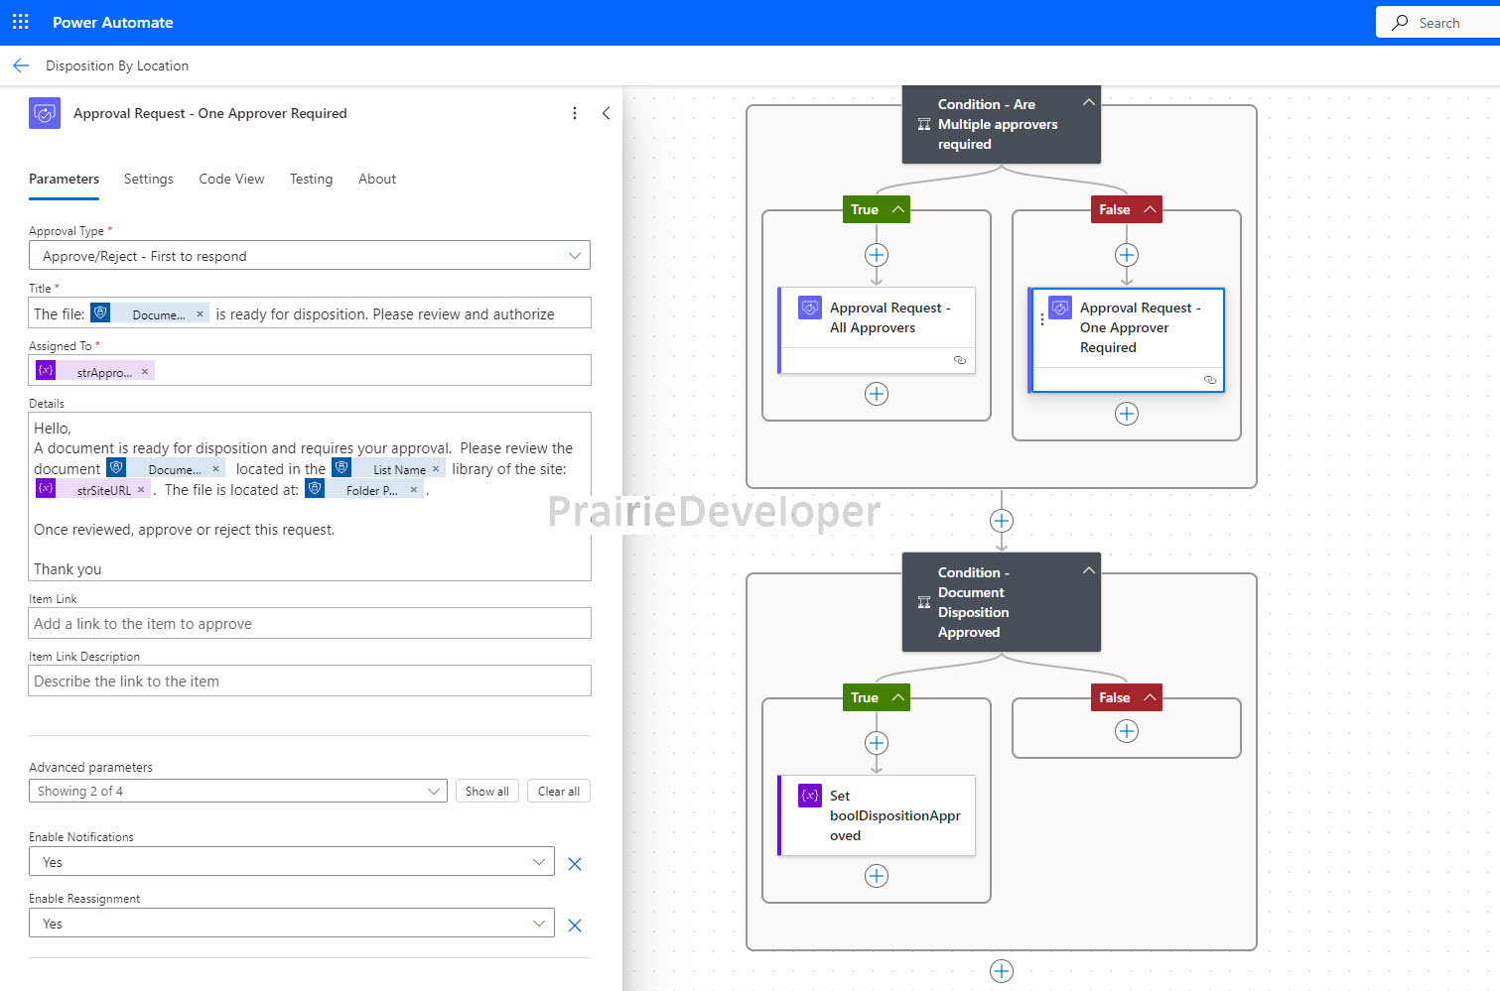Add an action above Set boolDispositionApproved

pos(877,743)
